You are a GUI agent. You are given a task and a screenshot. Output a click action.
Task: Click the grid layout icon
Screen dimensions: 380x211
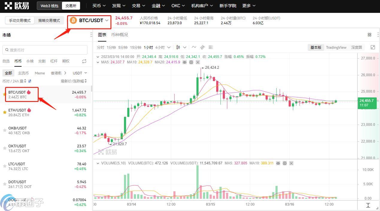point(370,35)
